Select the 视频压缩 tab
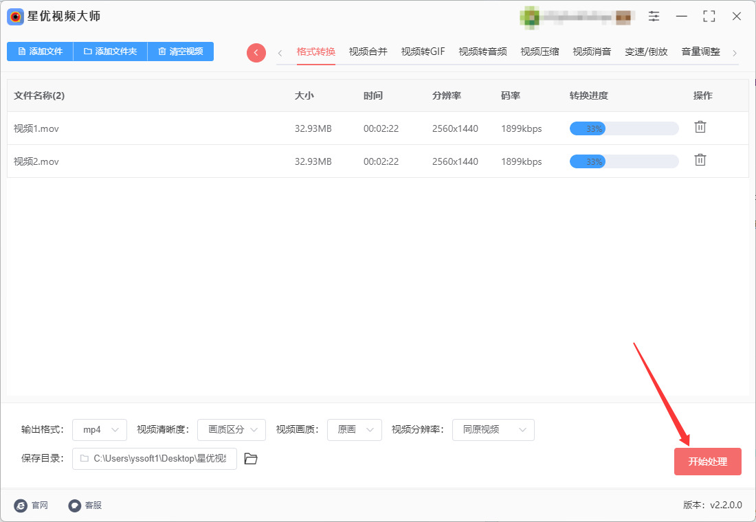Screen dimensions: 756x522 point(540,52)
